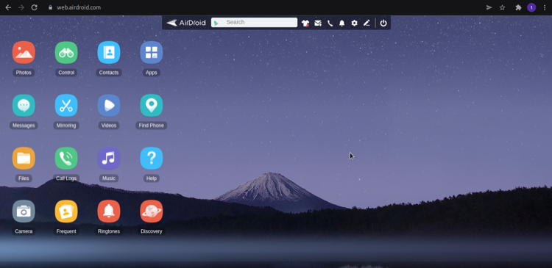
Task: Click the Search input field
Action: pyautogui.click(x=254, y=23)
